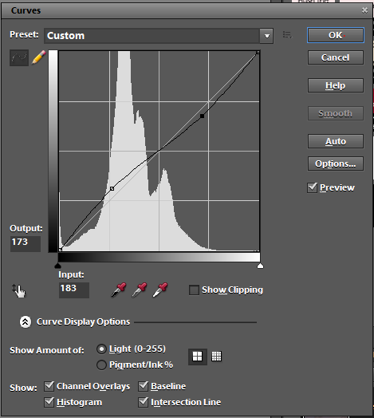Select the pencil draw curve tool

pos(38,57)
